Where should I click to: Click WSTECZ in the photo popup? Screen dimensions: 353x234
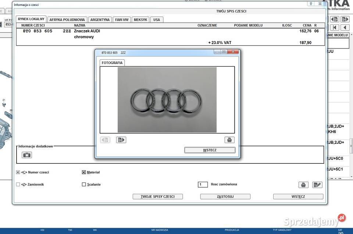click(210, 150)
